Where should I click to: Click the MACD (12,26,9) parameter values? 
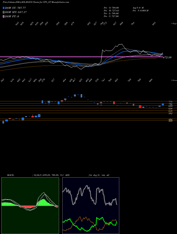point(48,175)
